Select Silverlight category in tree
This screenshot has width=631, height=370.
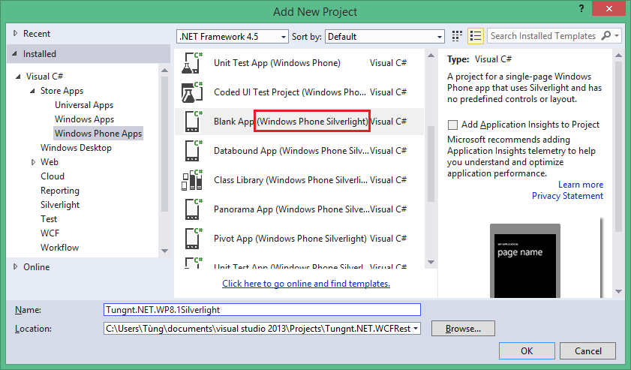coord(60,205)
